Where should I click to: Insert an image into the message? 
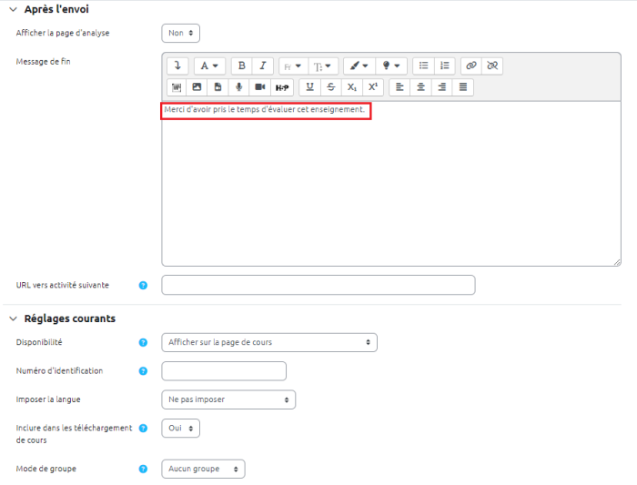coord(197,87)
